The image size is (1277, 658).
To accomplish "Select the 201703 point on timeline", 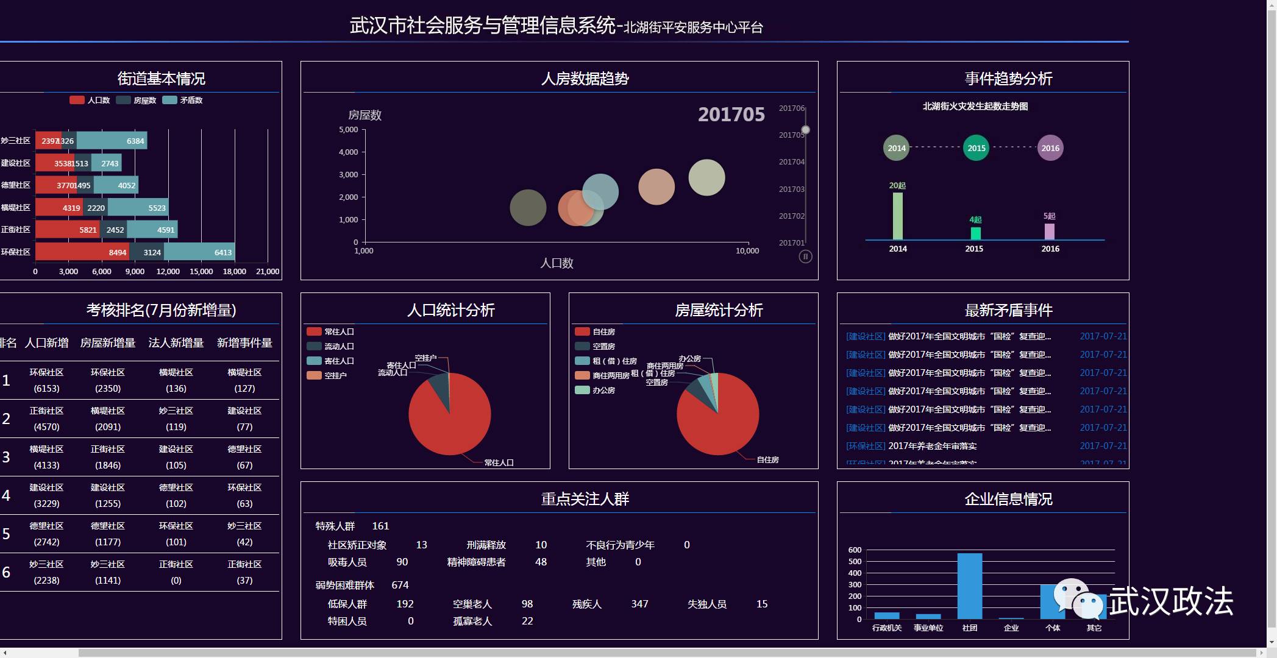I will tap(792, 189).
